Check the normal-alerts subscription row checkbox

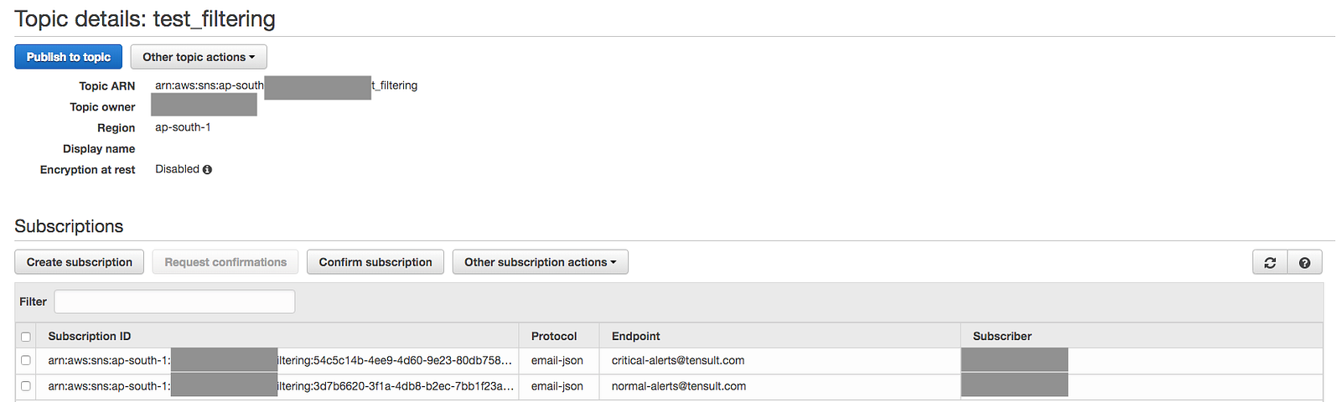point(26,386)
